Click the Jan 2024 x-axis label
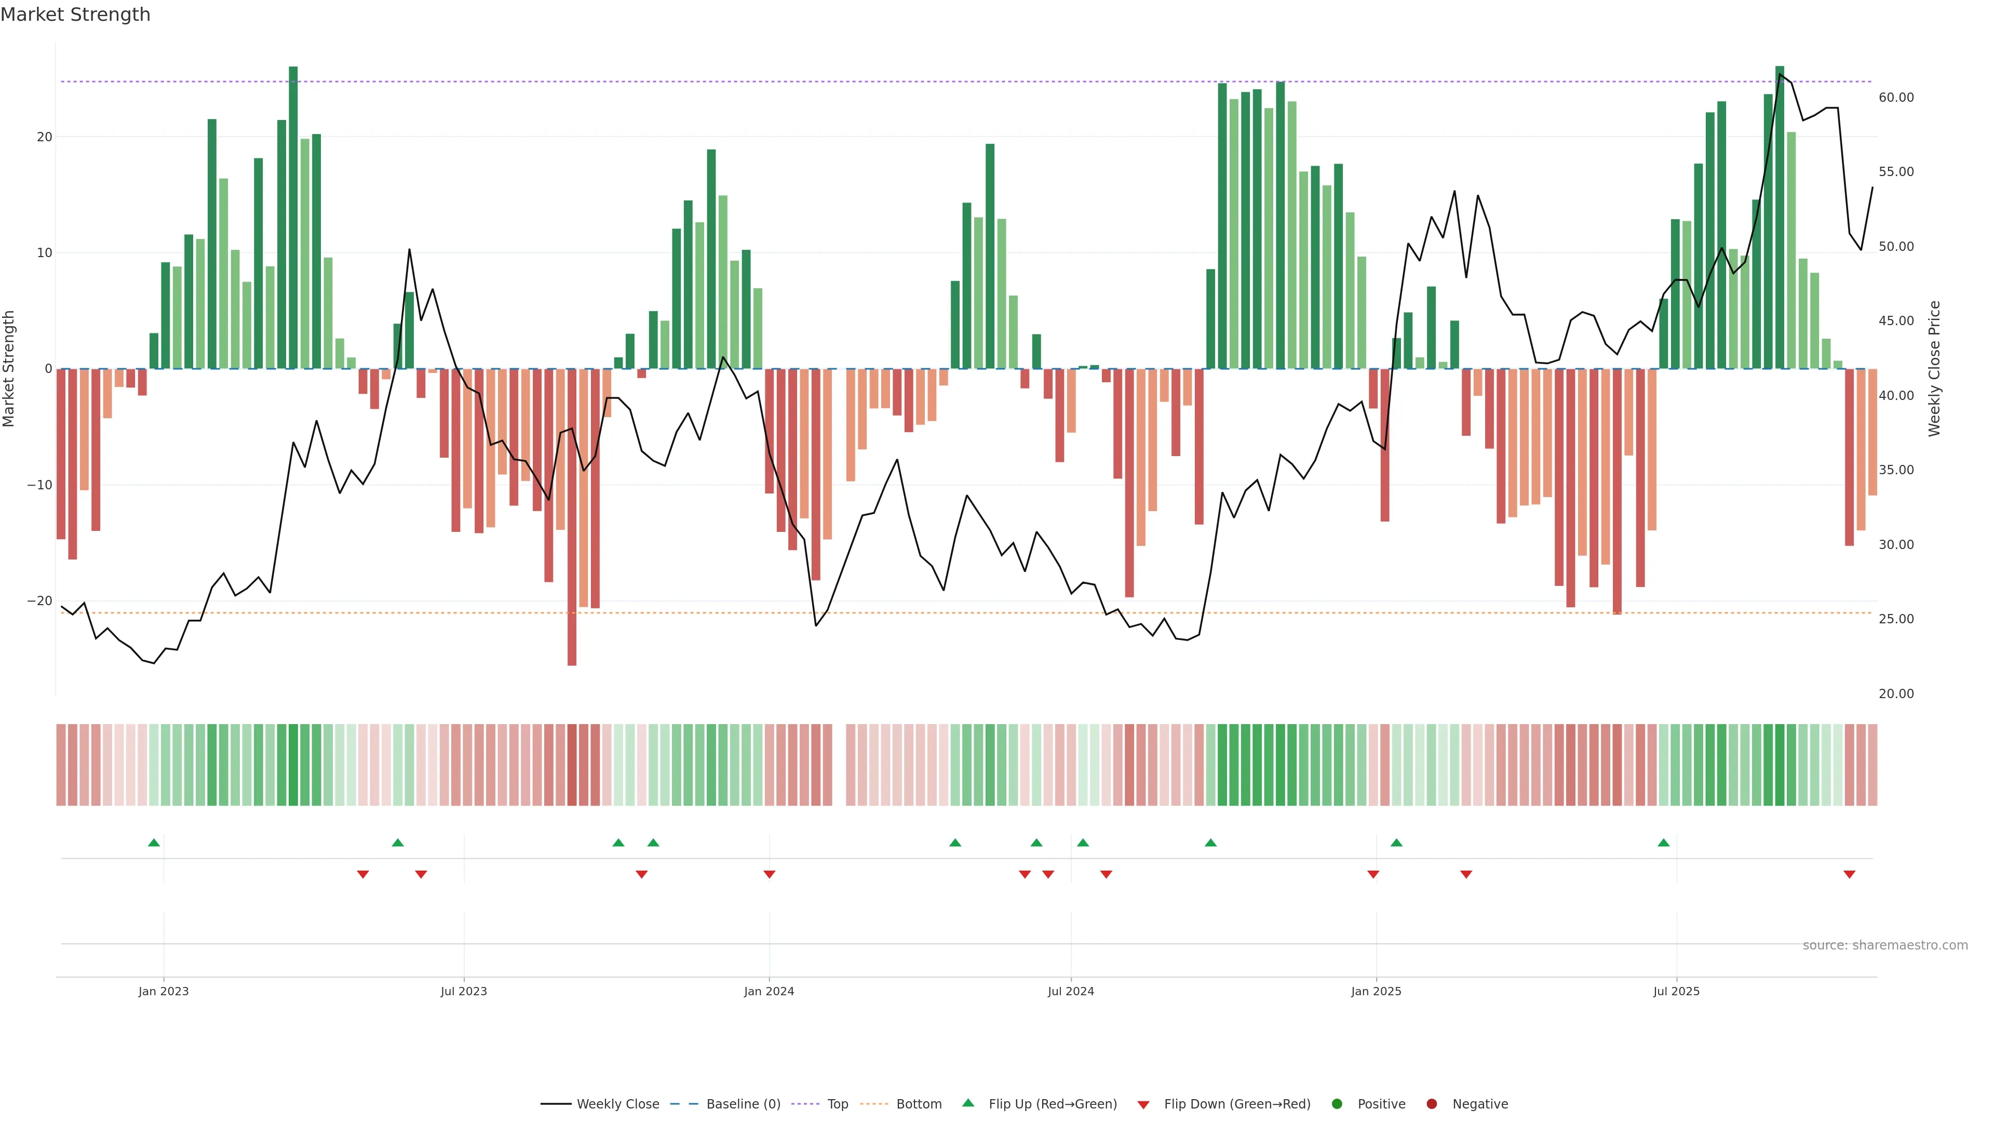Screen dimensions: 1994x1122 click(x=769, y=991)
